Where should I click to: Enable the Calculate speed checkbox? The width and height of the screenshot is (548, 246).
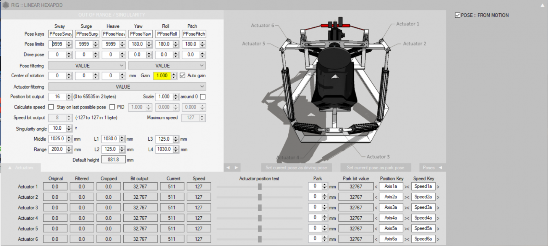tap(51, 107)
